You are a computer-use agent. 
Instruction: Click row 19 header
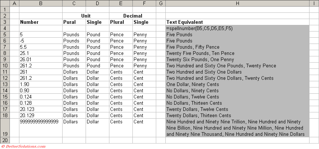tap(4, 128)
